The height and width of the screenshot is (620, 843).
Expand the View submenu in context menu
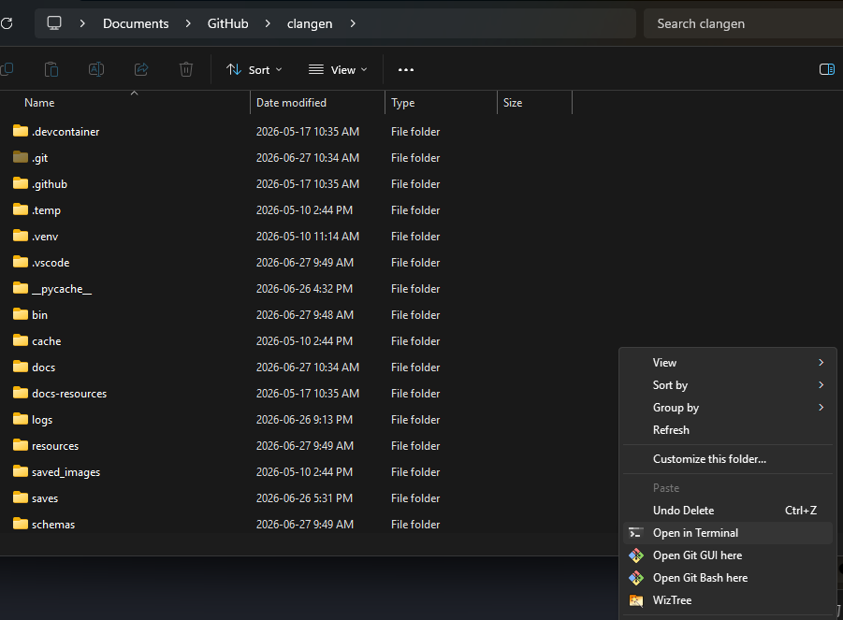pyautogui.click(x=727, y=363)
